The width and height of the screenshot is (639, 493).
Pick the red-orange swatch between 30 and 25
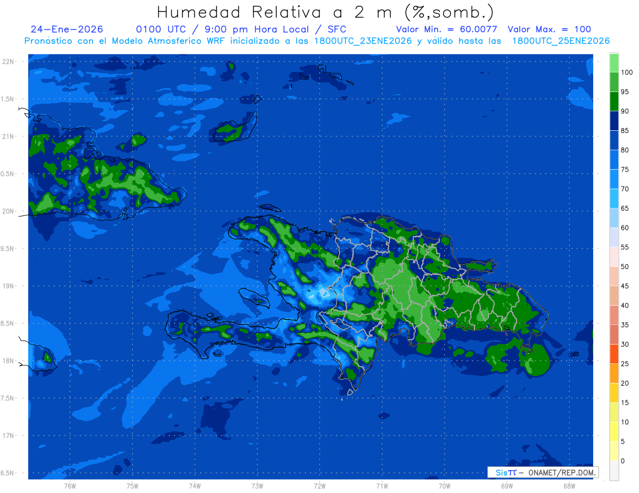coord(614,354)
